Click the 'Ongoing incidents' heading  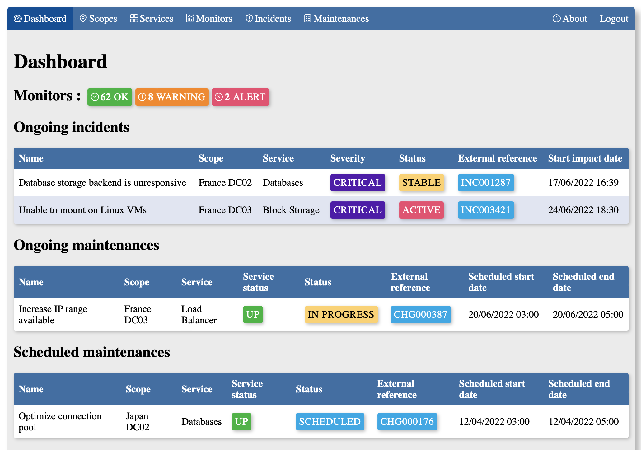(x=72, y=127)
